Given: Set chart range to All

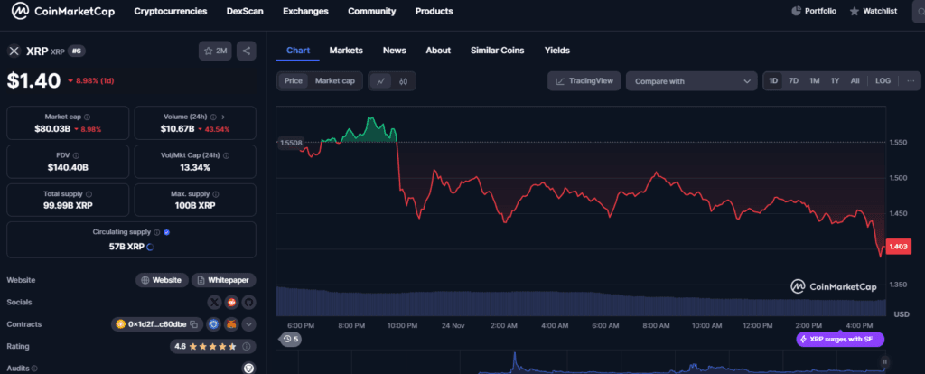Looking at the screenshot, I should (855, 80).
